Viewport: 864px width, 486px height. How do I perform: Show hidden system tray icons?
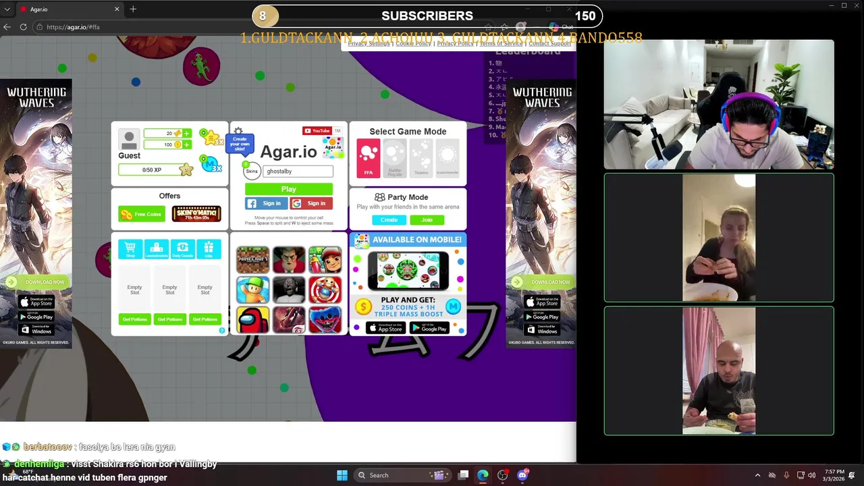click(x=757, y=475)
